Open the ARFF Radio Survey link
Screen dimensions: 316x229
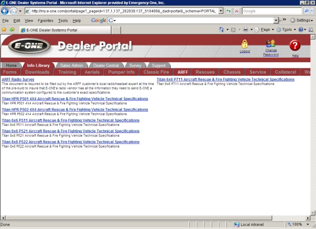[18, 79]
